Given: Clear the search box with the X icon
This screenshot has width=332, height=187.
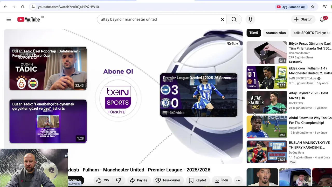Looking at the screenshot, I should (222, 19).
